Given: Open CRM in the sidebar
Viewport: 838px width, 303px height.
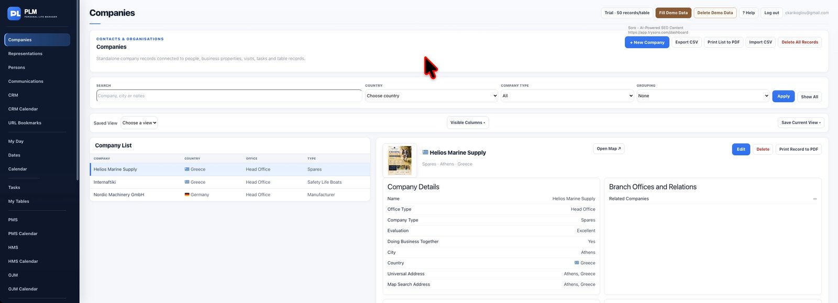Looking at the screenshot, I should click(13, 95).
